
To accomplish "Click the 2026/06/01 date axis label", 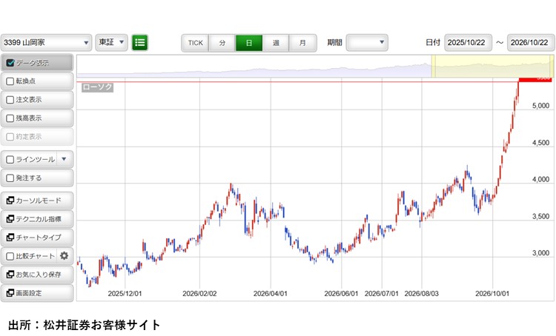I will (x=342, y=294).
